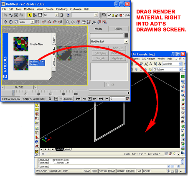Open the Rendering menu
Image resolution: width=188 pixels, height=176 pixels.
tap(62, 9)
